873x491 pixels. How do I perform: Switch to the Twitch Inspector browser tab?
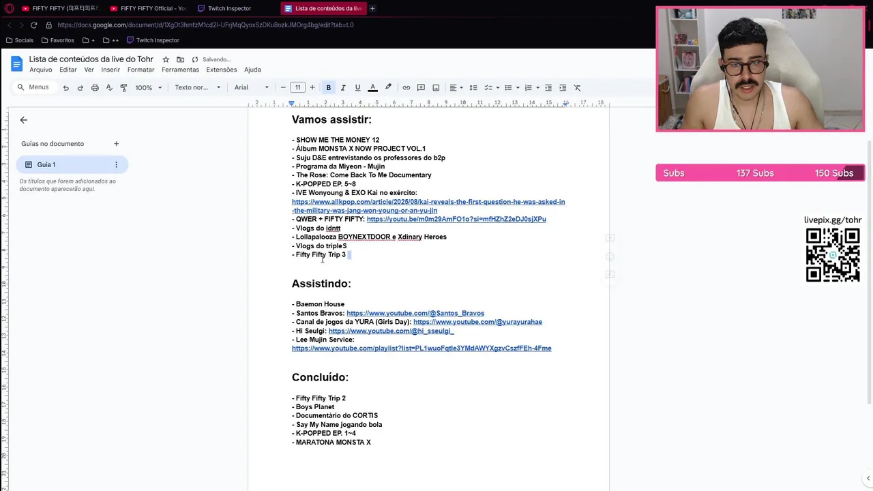[229, 8]
